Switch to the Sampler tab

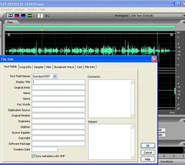(39, 67)
